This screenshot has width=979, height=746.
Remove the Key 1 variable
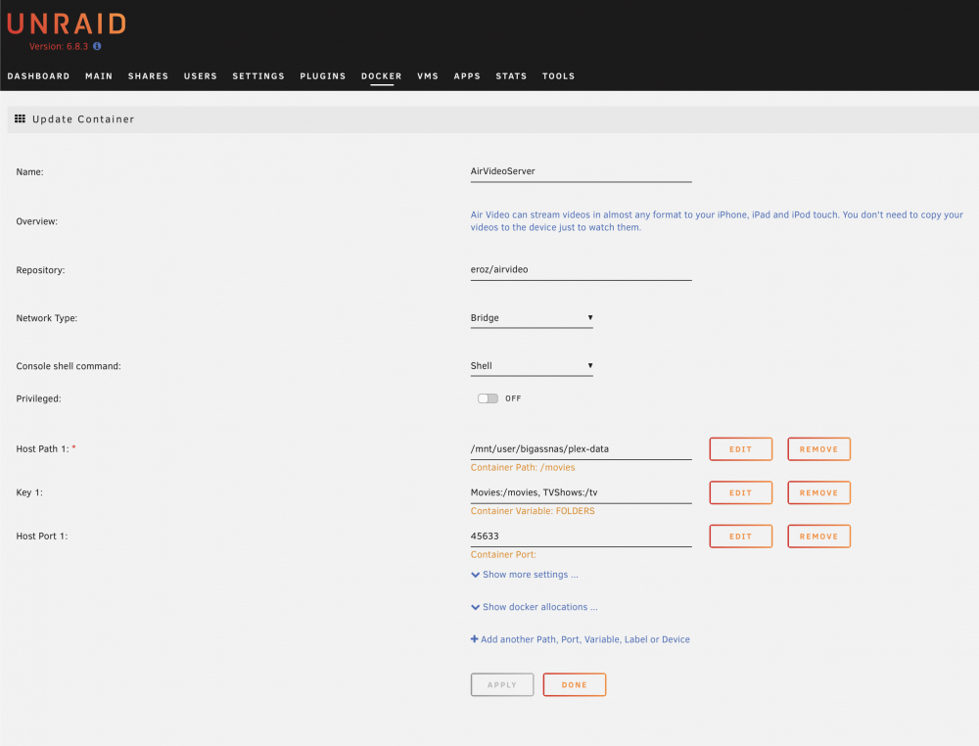(818, 493)
